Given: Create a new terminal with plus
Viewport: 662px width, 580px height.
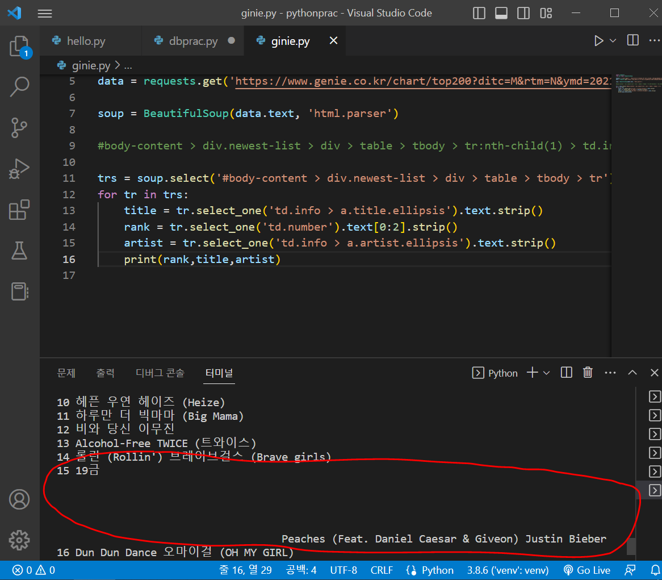Looking at the screenshot, I should coord(533,373).
